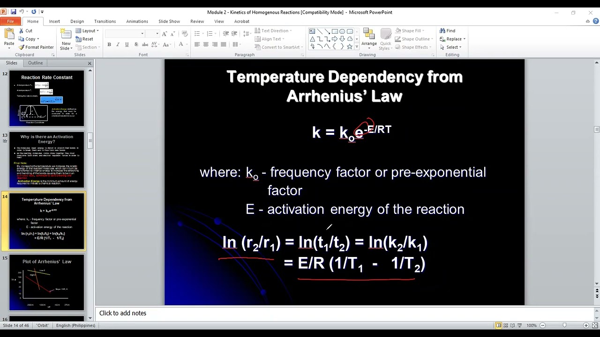
Task: Click the Cut command
Action: (25, 30)
